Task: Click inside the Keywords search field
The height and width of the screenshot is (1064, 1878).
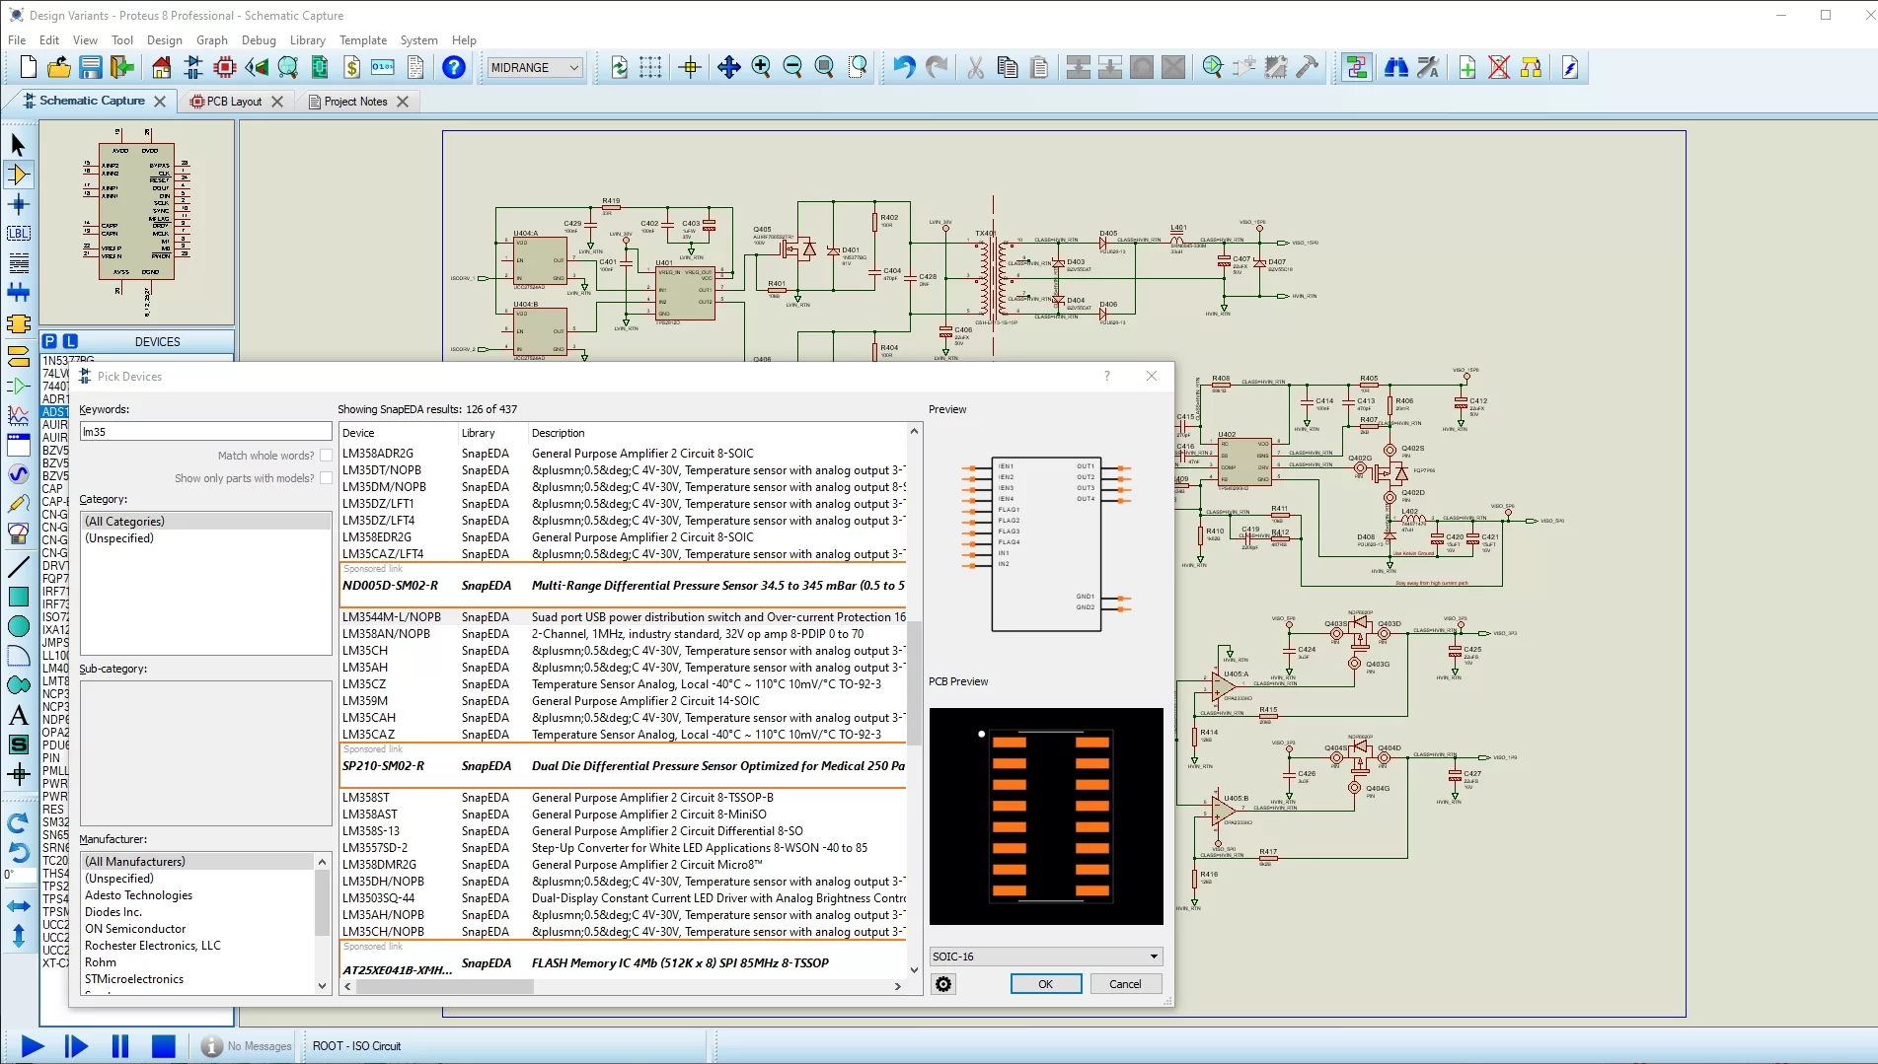Action: 204,431
